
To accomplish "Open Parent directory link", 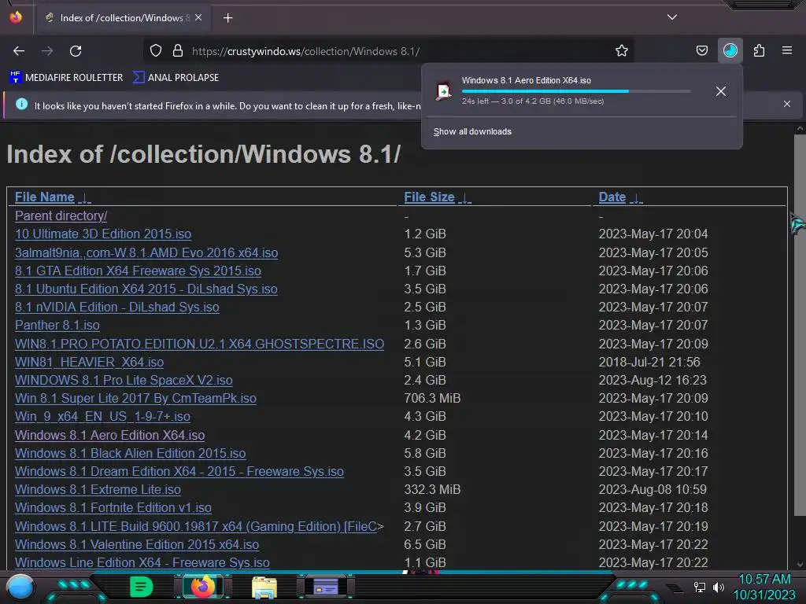I will (x=61, y=215).
